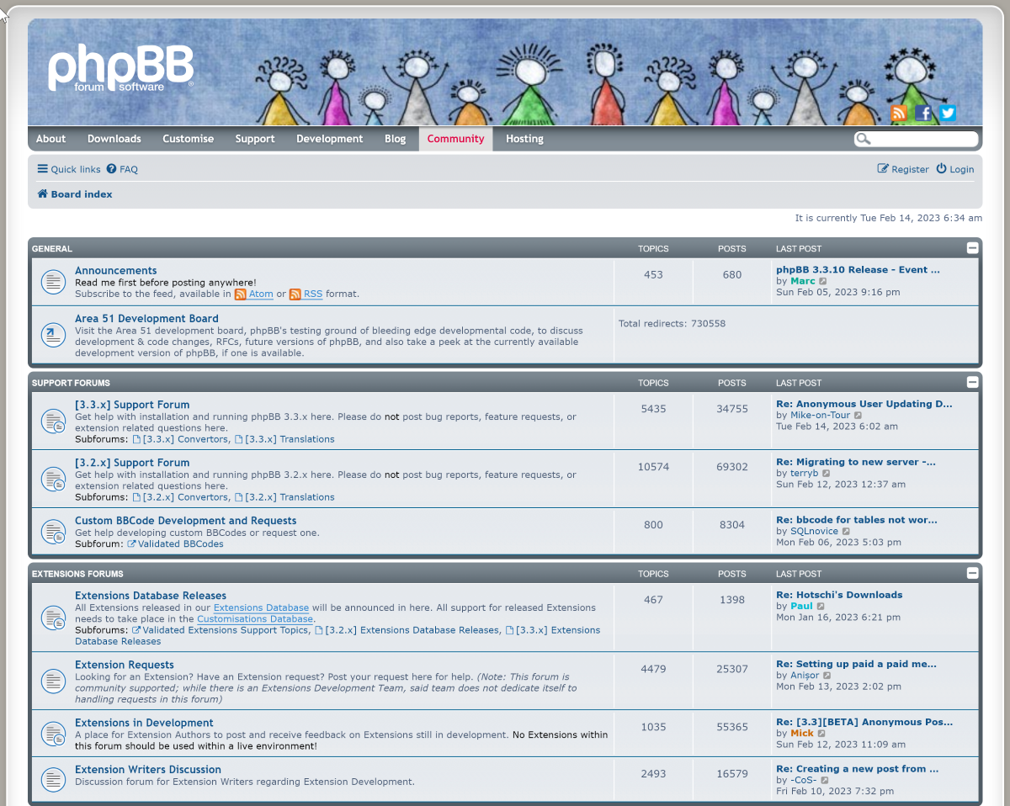The width and height of the screenshot is (1010, 806).
Task: Open the Extension Writers Discussion forum title
Action: pos(148,770)
